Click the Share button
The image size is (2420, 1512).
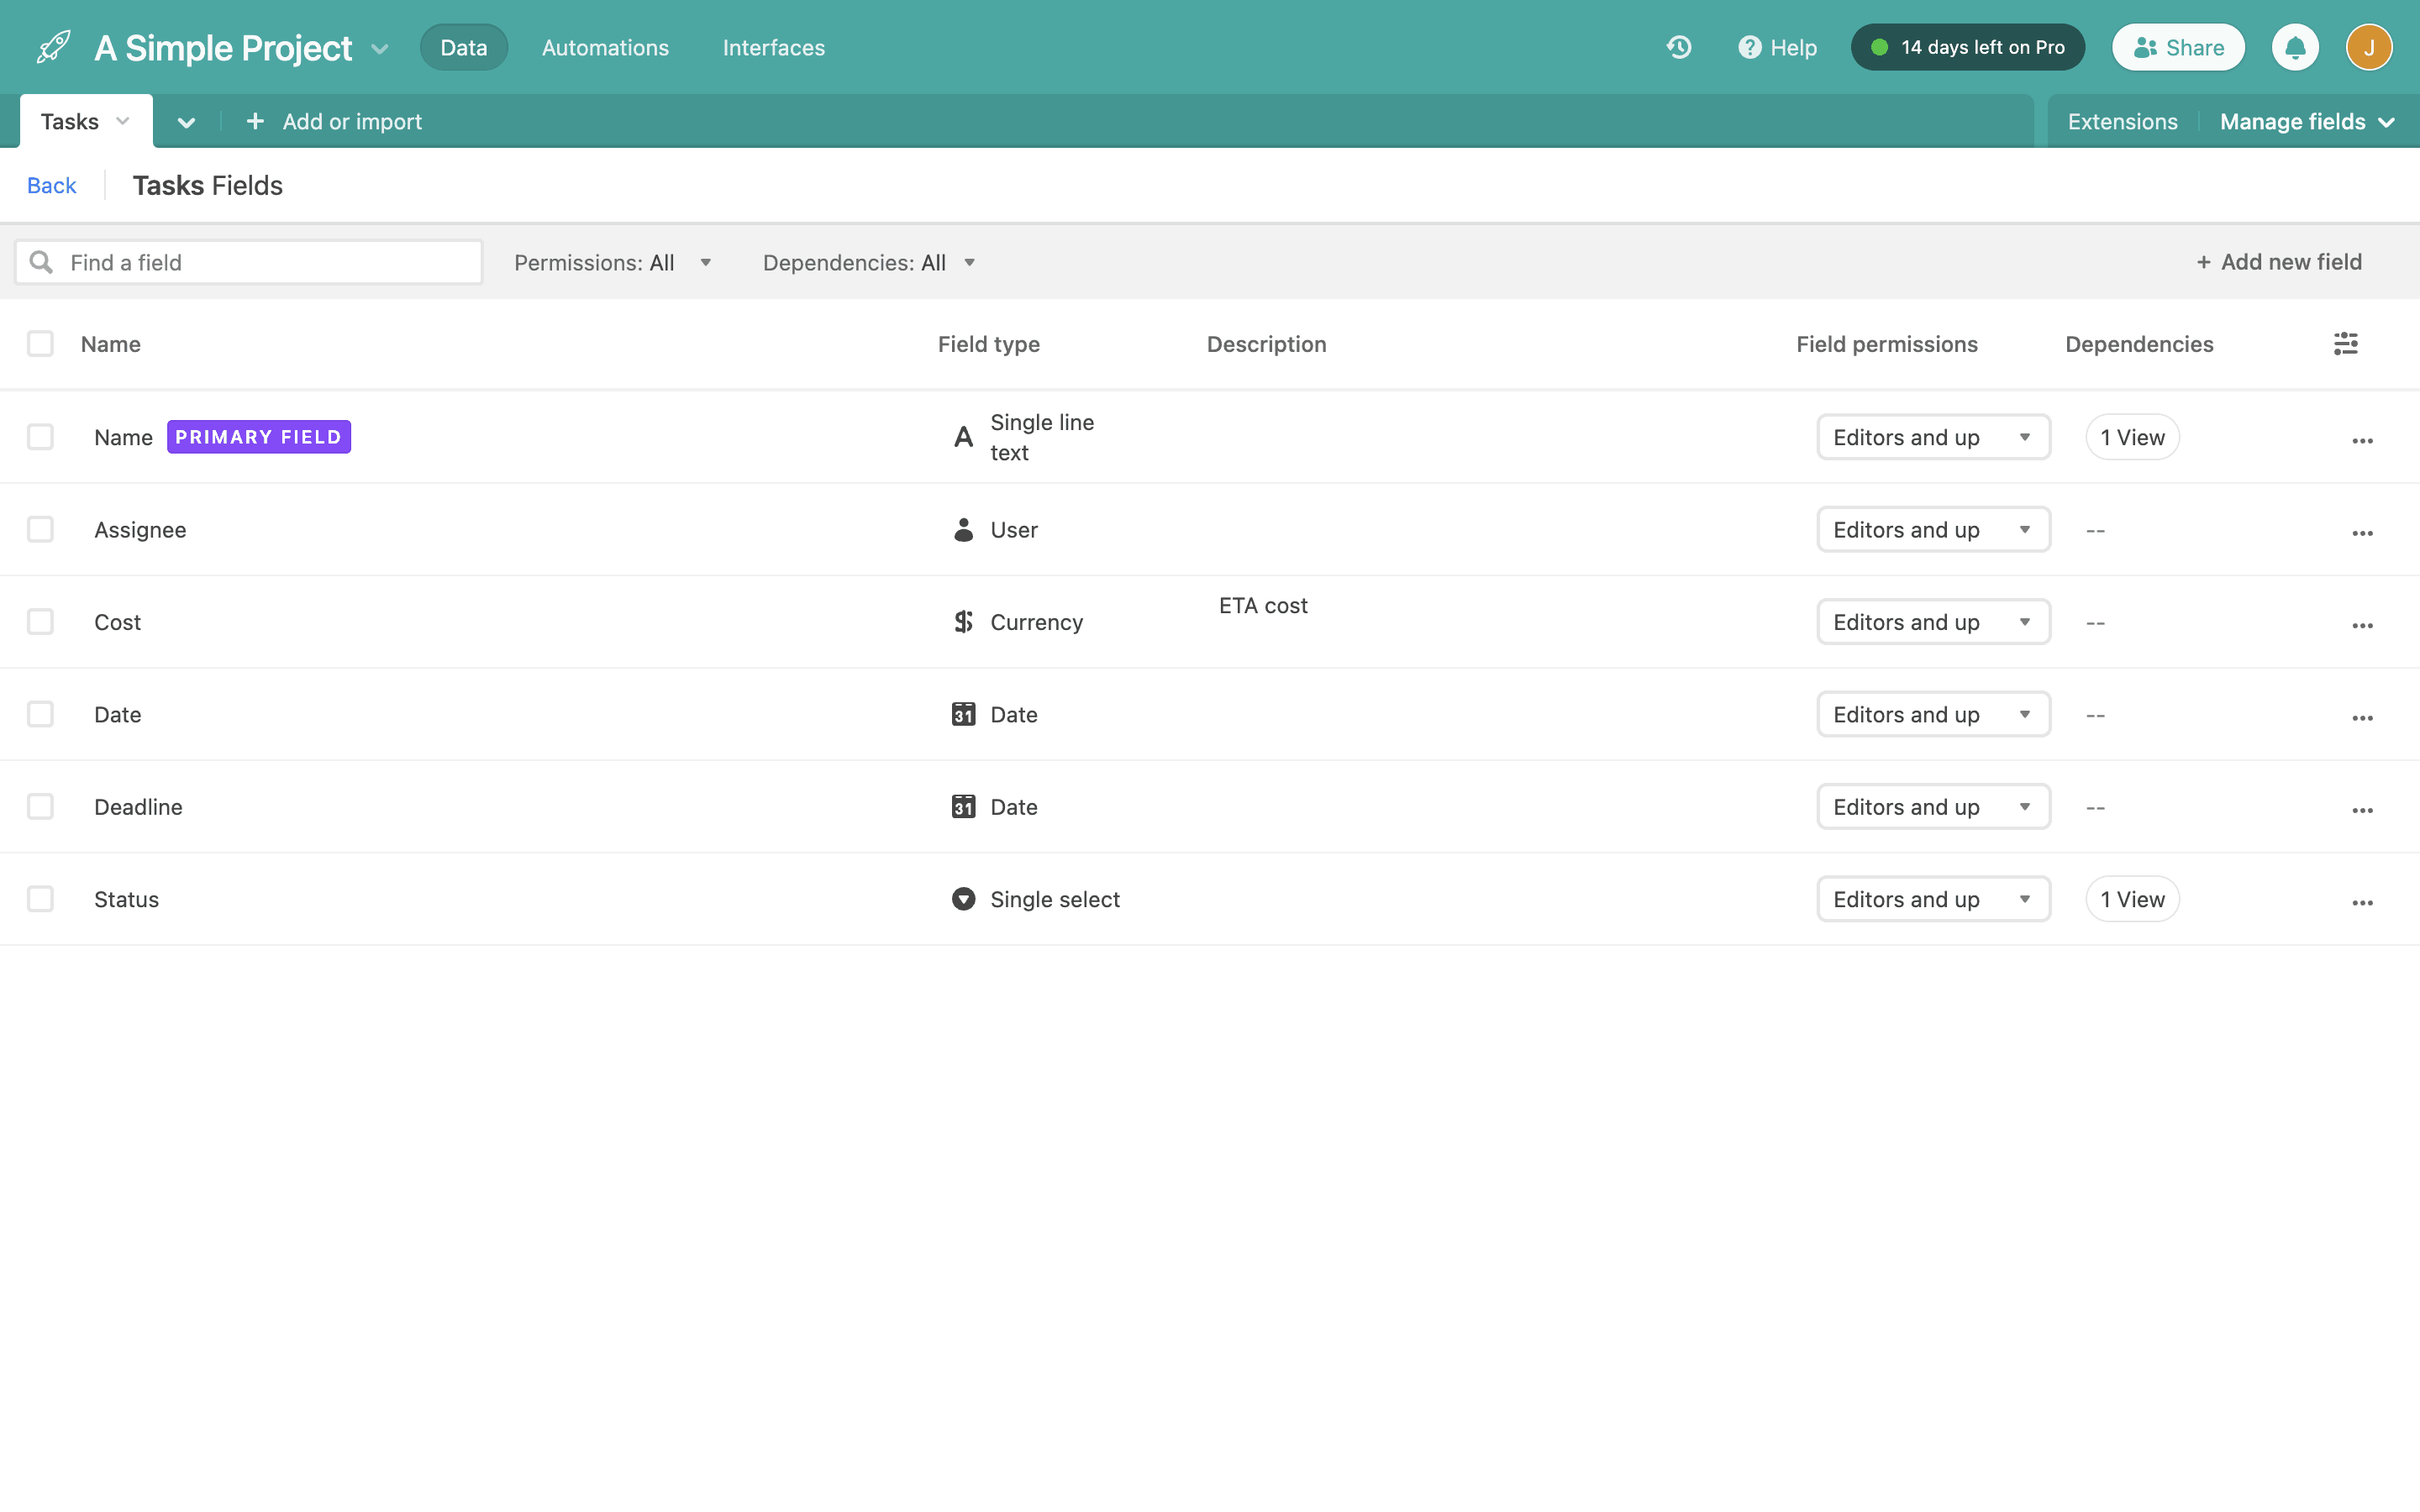pyautogui.click(x=2178, y=47)
